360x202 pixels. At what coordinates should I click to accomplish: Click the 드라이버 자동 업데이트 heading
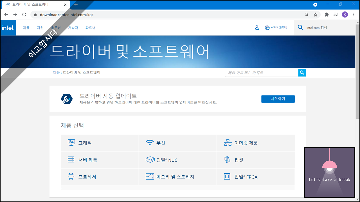click(x=108, y=96)
